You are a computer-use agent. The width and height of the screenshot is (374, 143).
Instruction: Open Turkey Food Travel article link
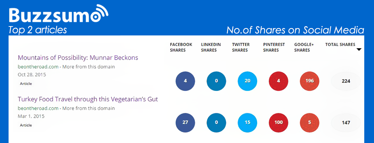(88, 99)
